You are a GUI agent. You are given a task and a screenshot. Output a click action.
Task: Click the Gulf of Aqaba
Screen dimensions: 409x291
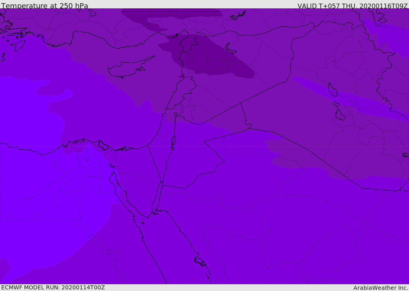coord(157,197)
